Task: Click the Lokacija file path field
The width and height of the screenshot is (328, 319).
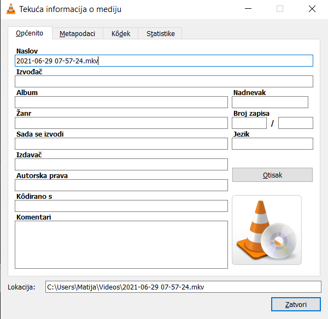Action: [x=183, y=287]
